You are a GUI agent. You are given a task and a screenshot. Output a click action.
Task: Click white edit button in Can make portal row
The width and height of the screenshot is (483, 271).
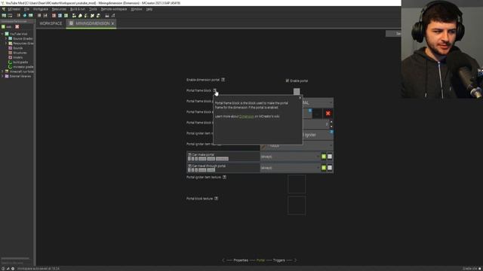[x=330, y=157]
